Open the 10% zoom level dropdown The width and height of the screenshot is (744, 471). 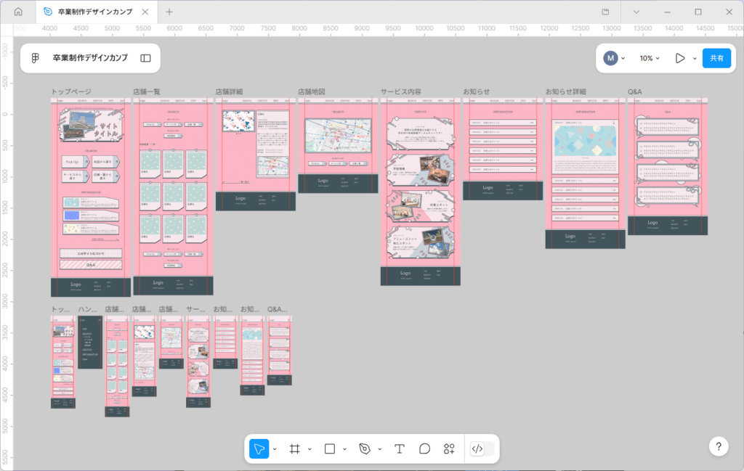click(650, 58)
